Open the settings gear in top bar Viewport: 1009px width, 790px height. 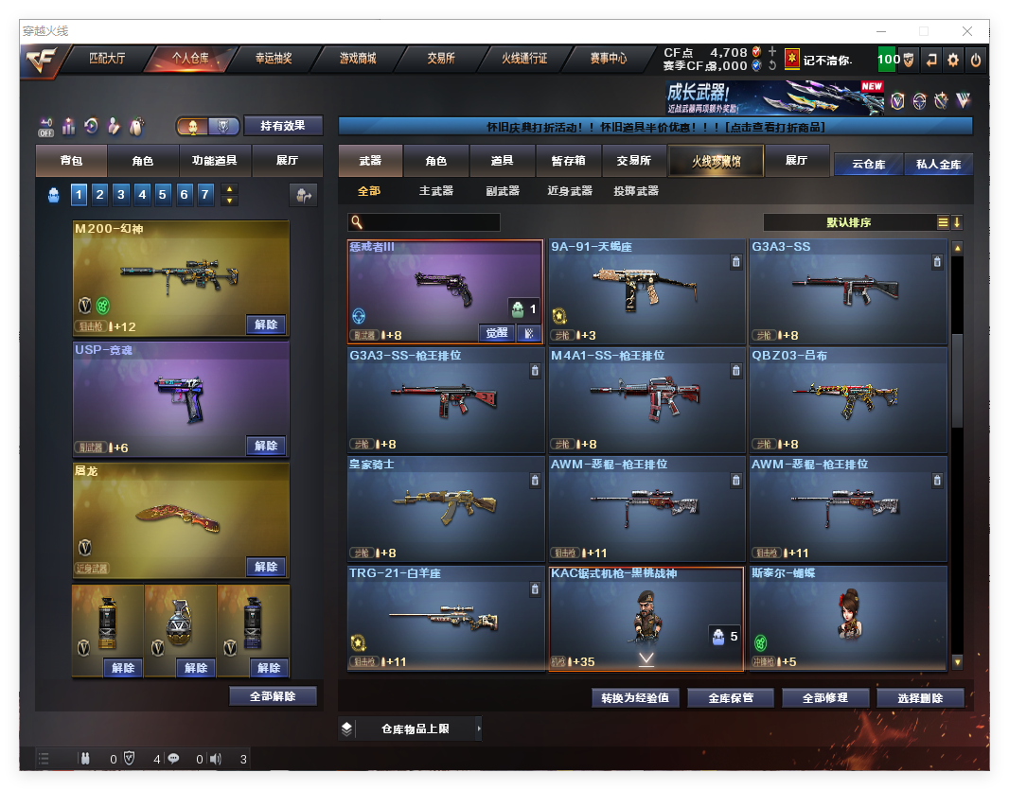point(953,60)
